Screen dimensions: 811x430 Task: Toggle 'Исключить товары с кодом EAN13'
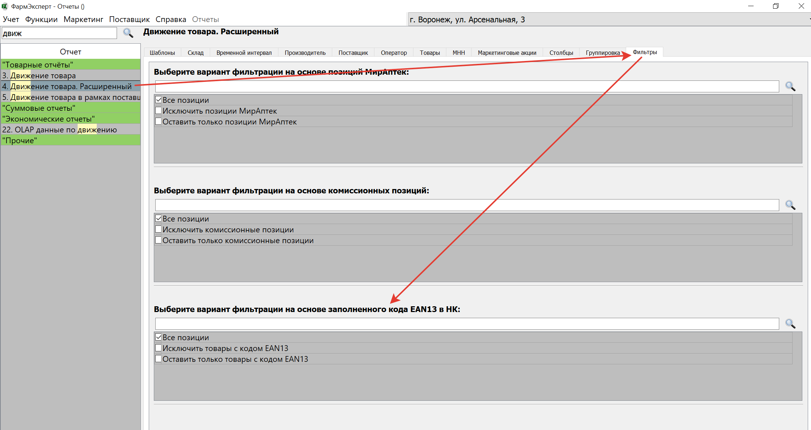click(x=159, y=348)
